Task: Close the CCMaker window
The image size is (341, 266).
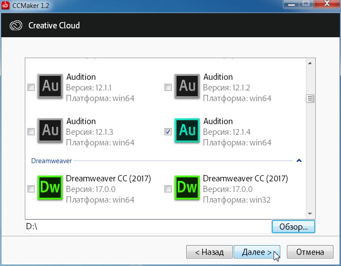Action: click(327, 4)
